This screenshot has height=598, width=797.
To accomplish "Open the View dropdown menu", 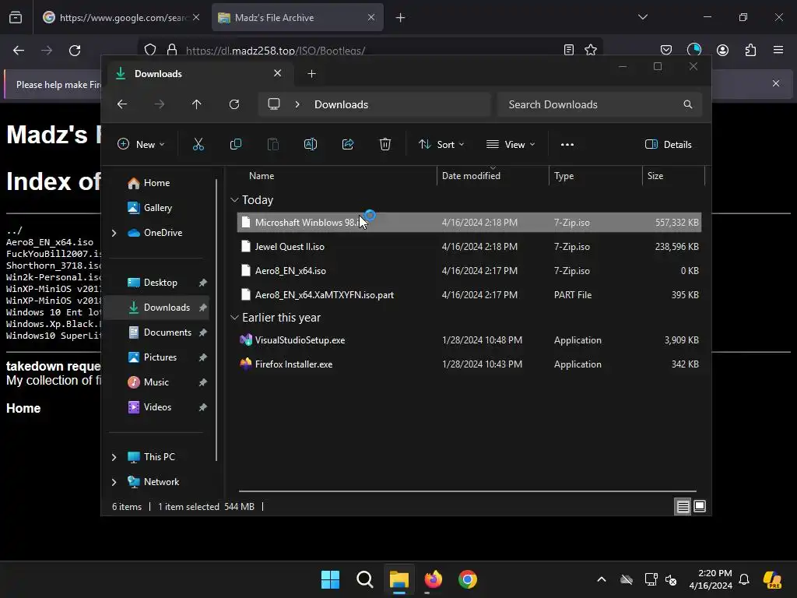I will pyautogui.click(x=511, y=144).
